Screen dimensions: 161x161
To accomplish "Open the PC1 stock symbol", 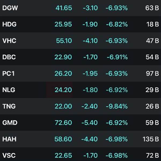I will coord(8,74).
